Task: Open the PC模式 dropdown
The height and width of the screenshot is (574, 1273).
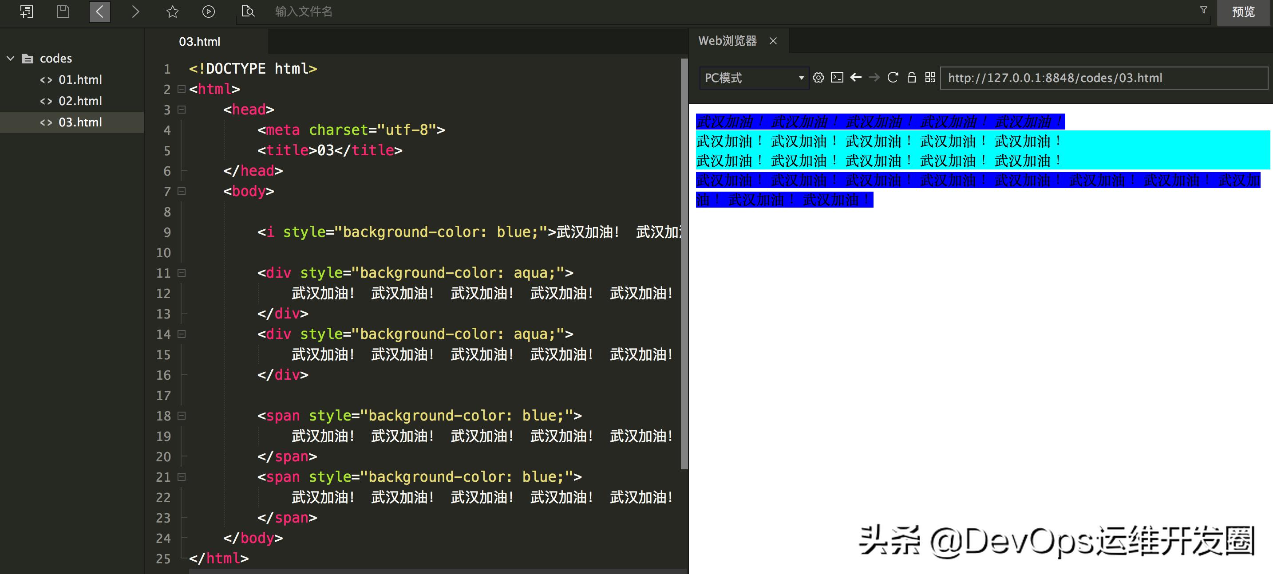Action: pyautogui.click(x=754, y=78)
